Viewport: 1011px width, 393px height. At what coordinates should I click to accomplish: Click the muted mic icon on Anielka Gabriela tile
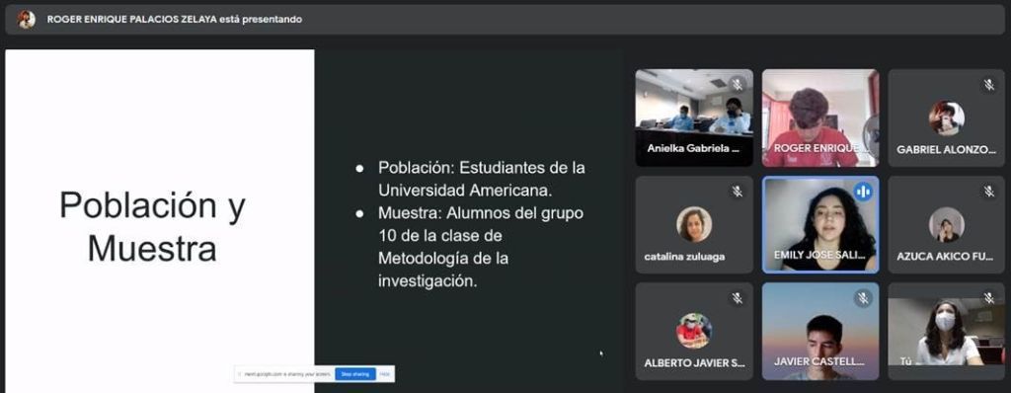click(737, 85)
